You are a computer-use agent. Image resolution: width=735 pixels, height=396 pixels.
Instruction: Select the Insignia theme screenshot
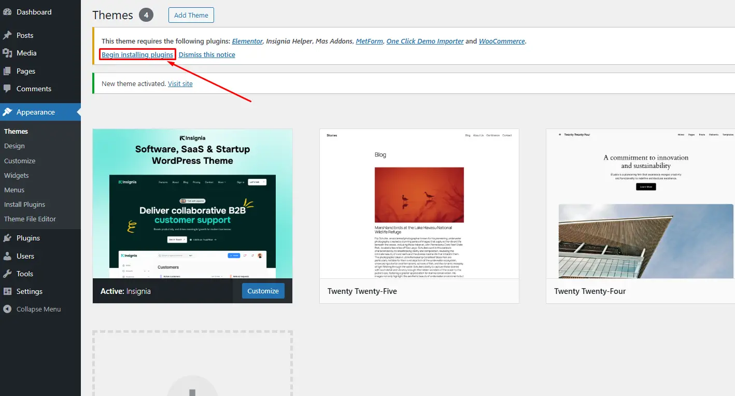pyautogui.click(x=192, y=204)
